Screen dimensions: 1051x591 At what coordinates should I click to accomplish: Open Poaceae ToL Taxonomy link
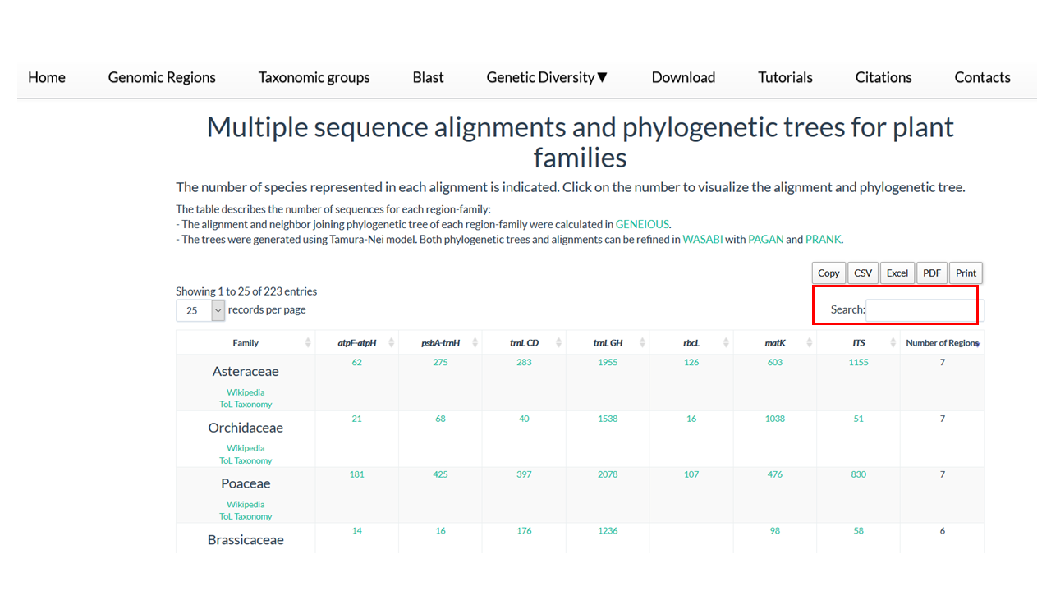point(246,516)
